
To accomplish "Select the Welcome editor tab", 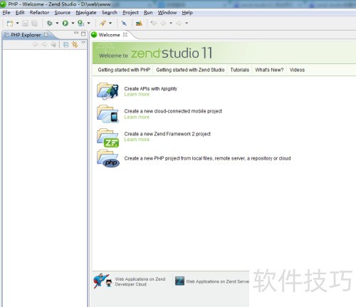I will 109,35.
